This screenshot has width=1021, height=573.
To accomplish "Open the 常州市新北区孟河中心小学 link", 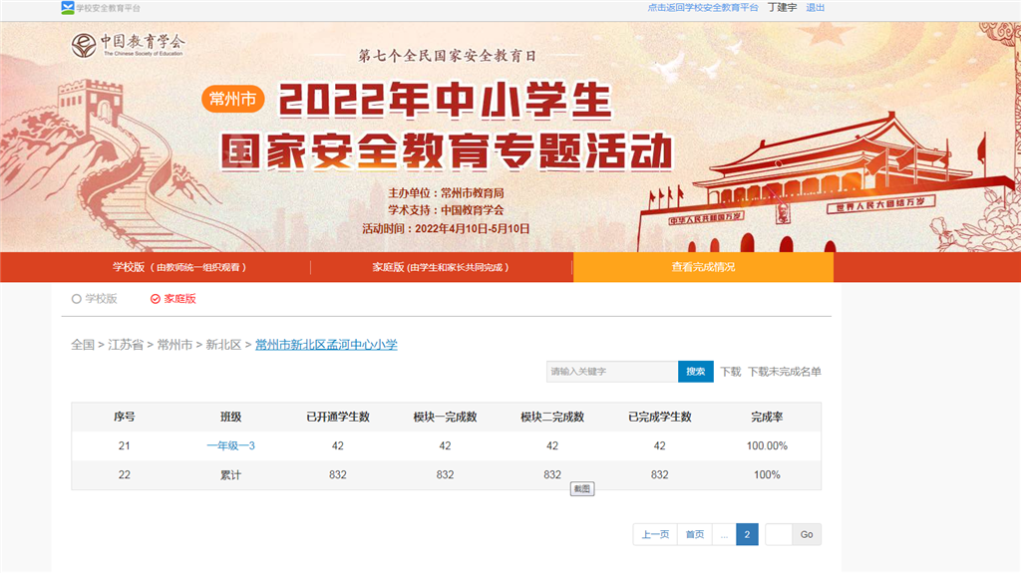I will 326,345.
